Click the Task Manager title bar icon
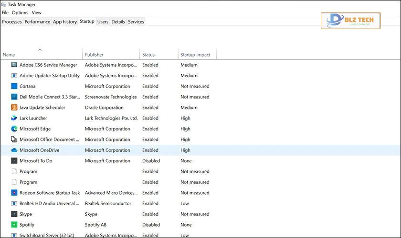Screen dimensions: 401x238 coord(4,4)
